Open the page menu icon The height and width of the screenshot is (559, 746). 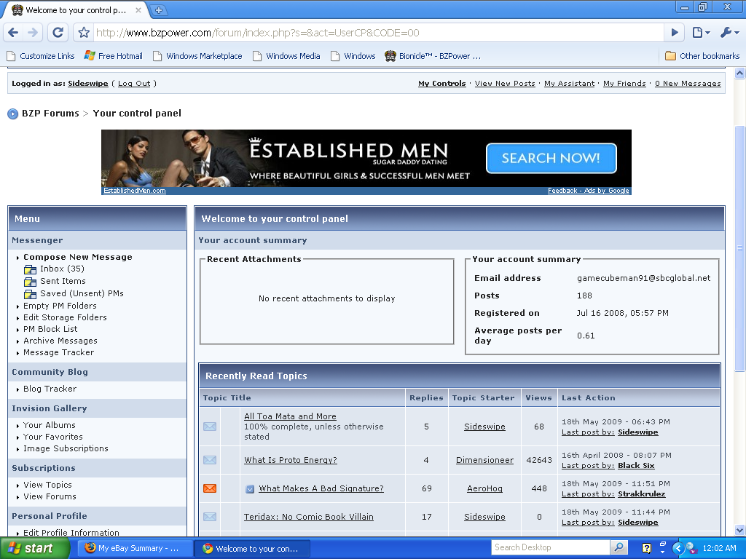click(x=701, y=32)
